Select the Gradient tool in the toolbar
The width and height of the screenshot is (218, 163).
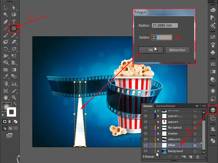click(x=14, y=70)
